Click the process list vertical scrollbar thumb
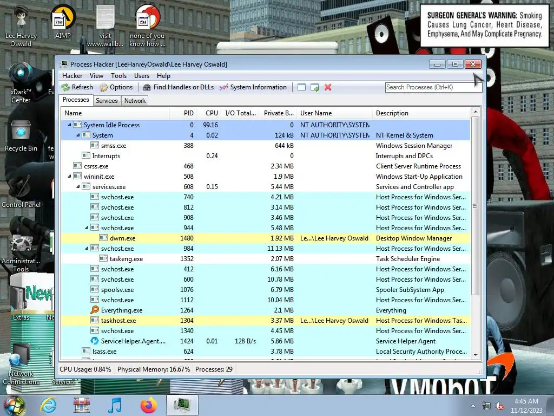 pyautogui.click(x=475, y=206)
